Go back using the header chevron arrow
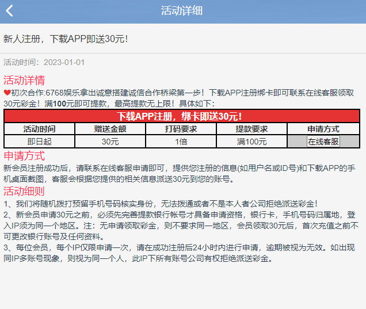The width and height of the screenshot is (366, 309). point(9,11)
